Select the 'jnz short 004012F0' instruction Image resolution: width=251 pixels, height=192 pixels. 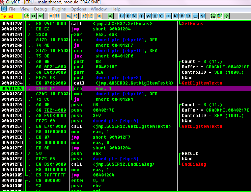104,56
